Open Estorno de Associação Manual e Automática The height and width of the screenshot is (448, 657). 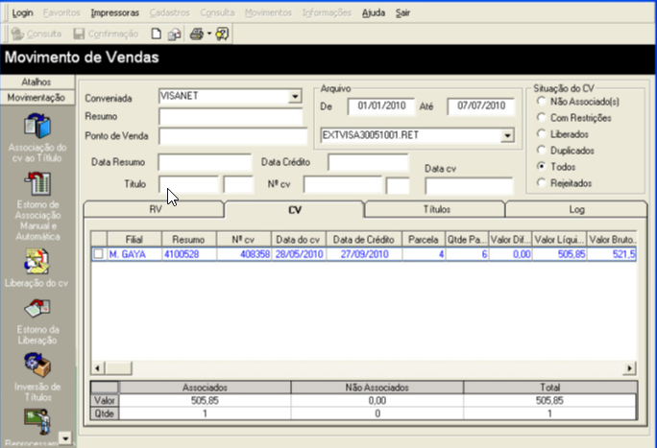[x=37, y=206]
